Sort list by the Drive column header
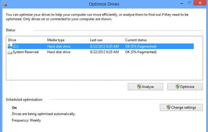 [26, 40]
